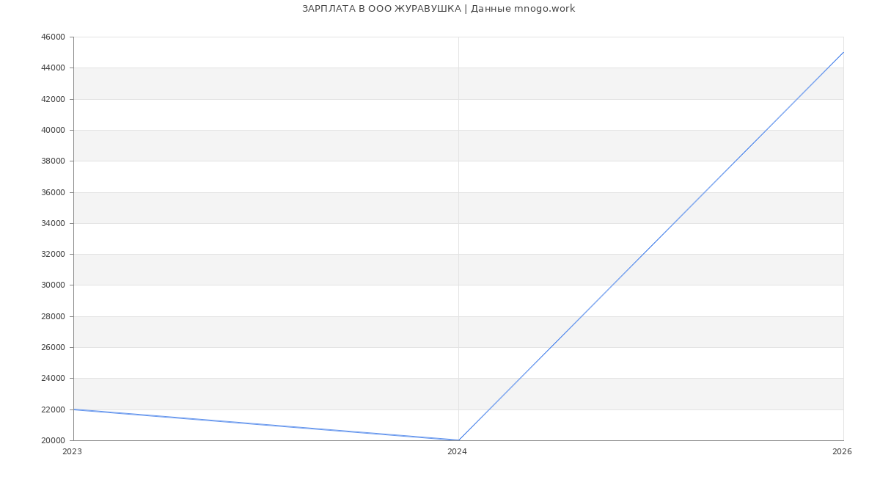Click the 2026 x-axis label

(842, 451)
